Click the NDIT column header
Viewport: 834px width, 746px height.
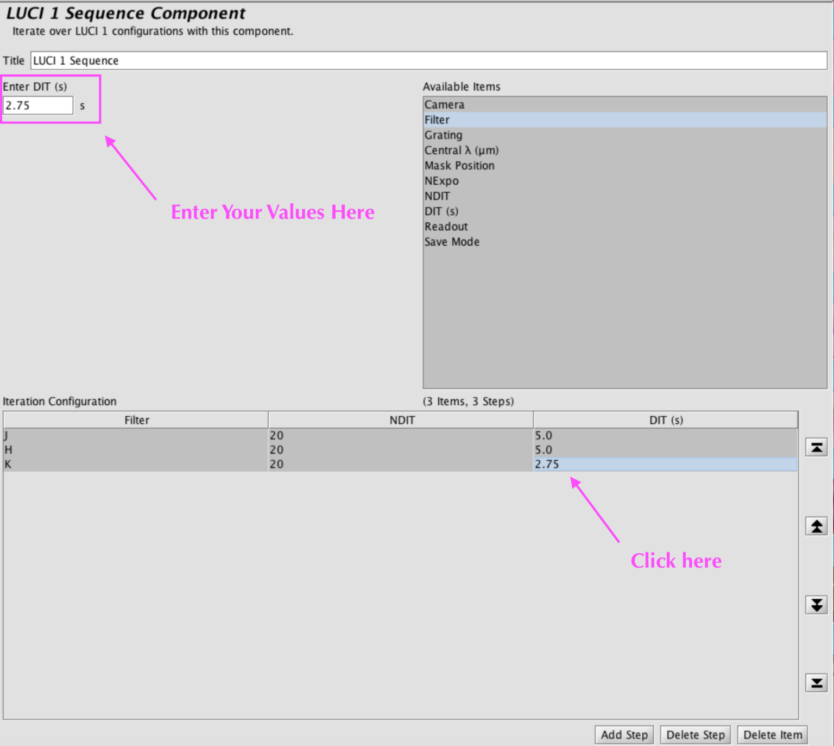pyautogui.click(x=401, y=420)
